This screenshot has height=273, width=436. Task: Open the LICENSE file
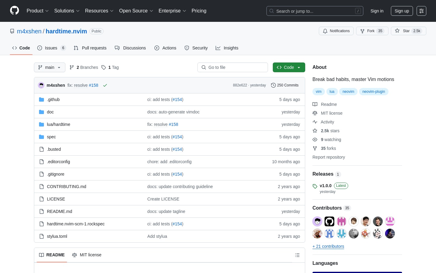[x=56, y=199]
